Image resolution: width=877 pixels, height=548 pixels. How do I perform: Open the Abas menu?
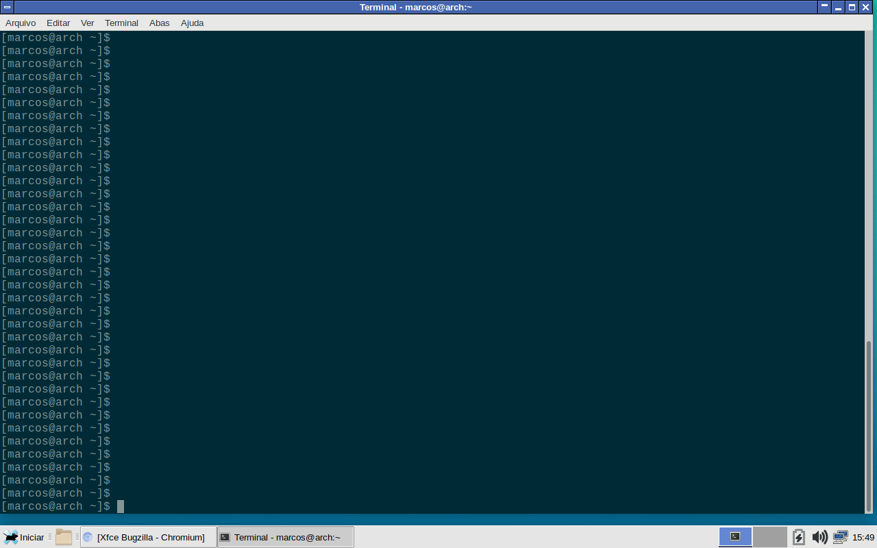pyautogui.click(x=159, y=23)
